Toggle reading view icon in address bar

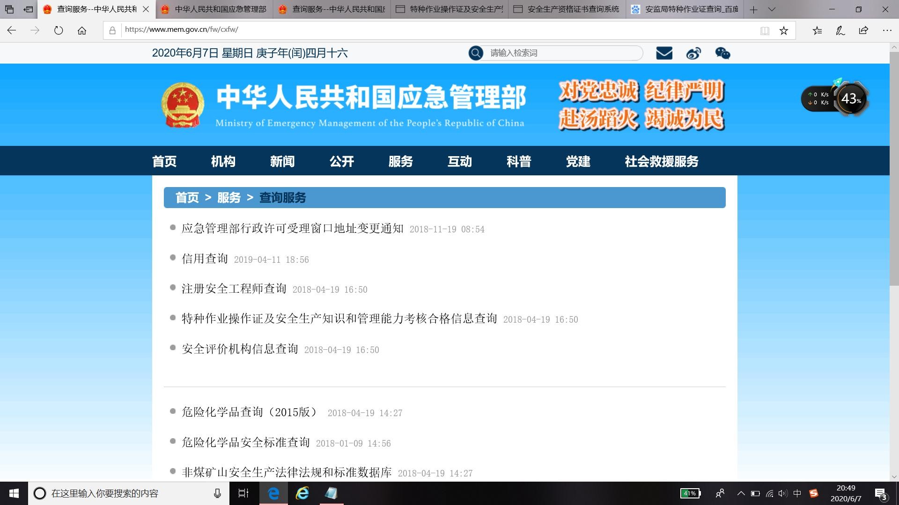(765, 30)
